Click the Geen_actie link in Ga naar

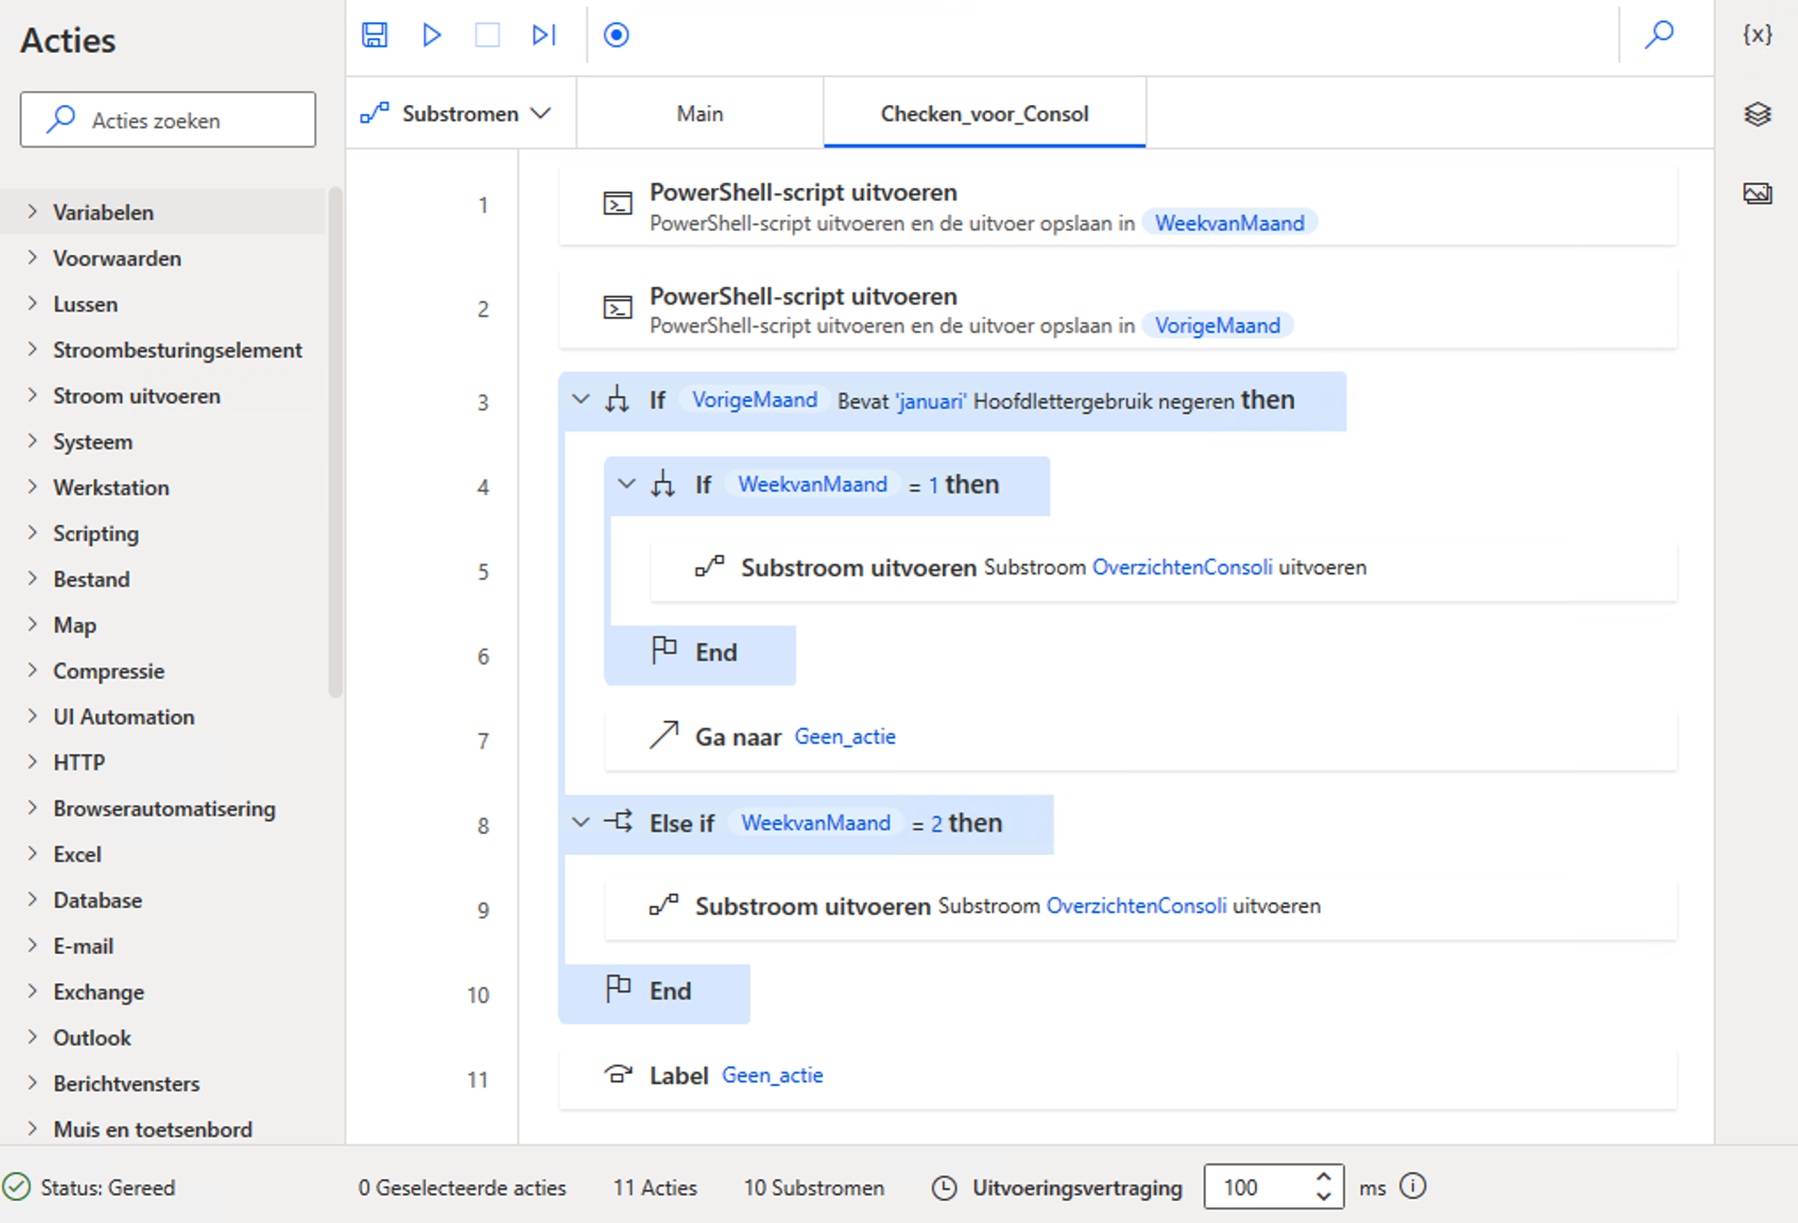click(x=844, y=736)
